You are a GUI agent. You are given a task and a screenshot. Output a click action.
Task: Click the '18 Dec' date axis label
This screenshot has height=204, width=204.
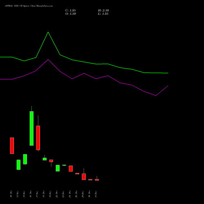[x=44, y=194]
